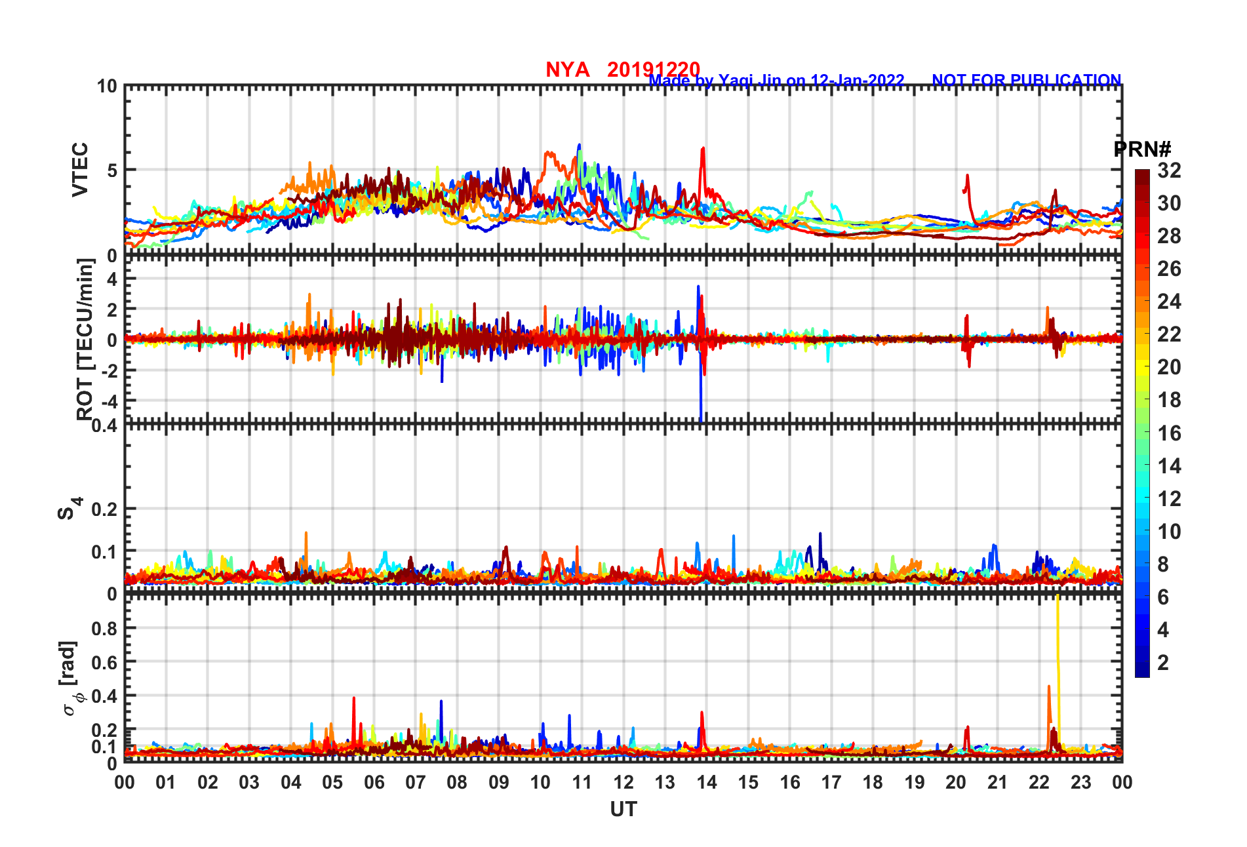Image resolution: width=1247 pixels, height=847 pixels.
Task: Click the "10" UT tick label
Action: pyautogui.click(x=540, y=782)
